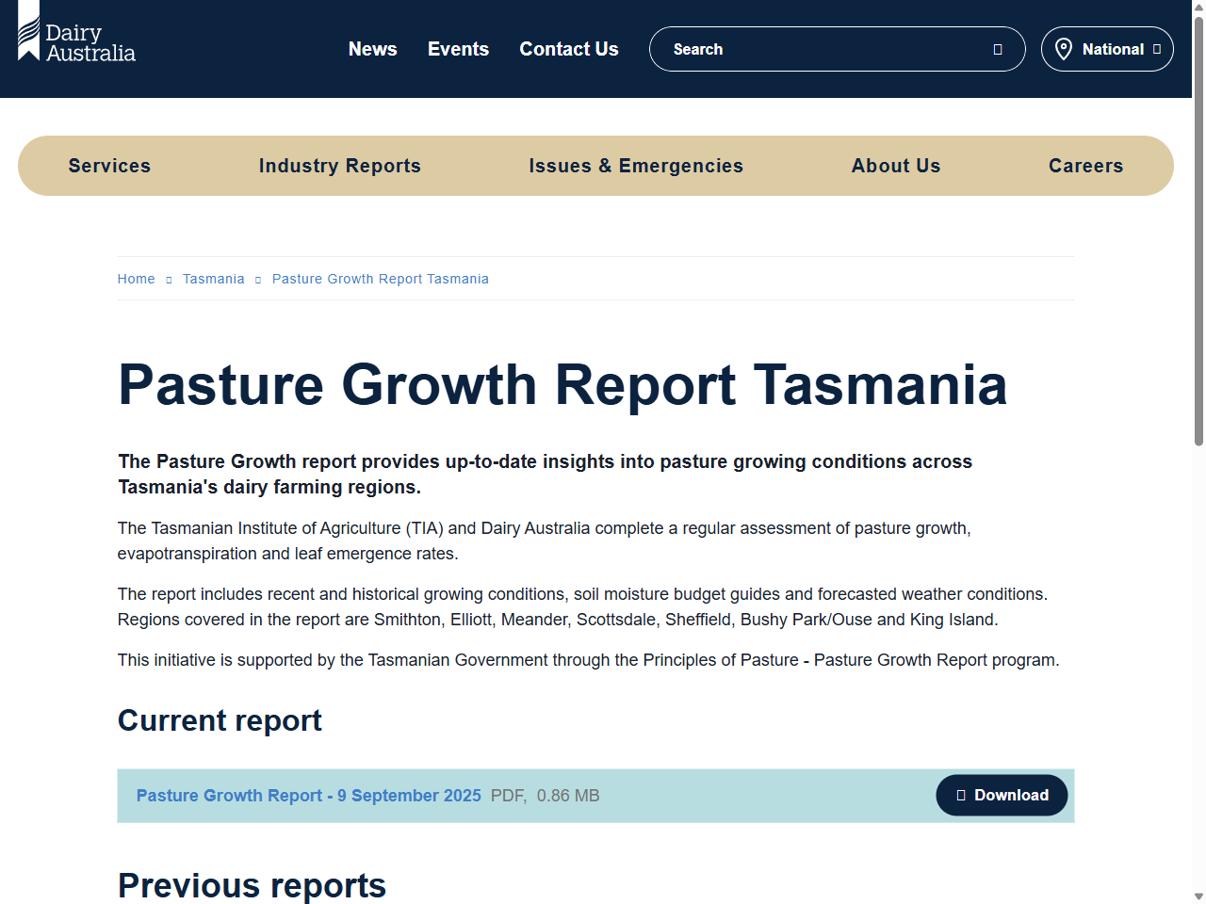The width and height of the screenshot is (1206, 904).
Task: Go to Home breadcrumb link
Action: coord(137,279)
